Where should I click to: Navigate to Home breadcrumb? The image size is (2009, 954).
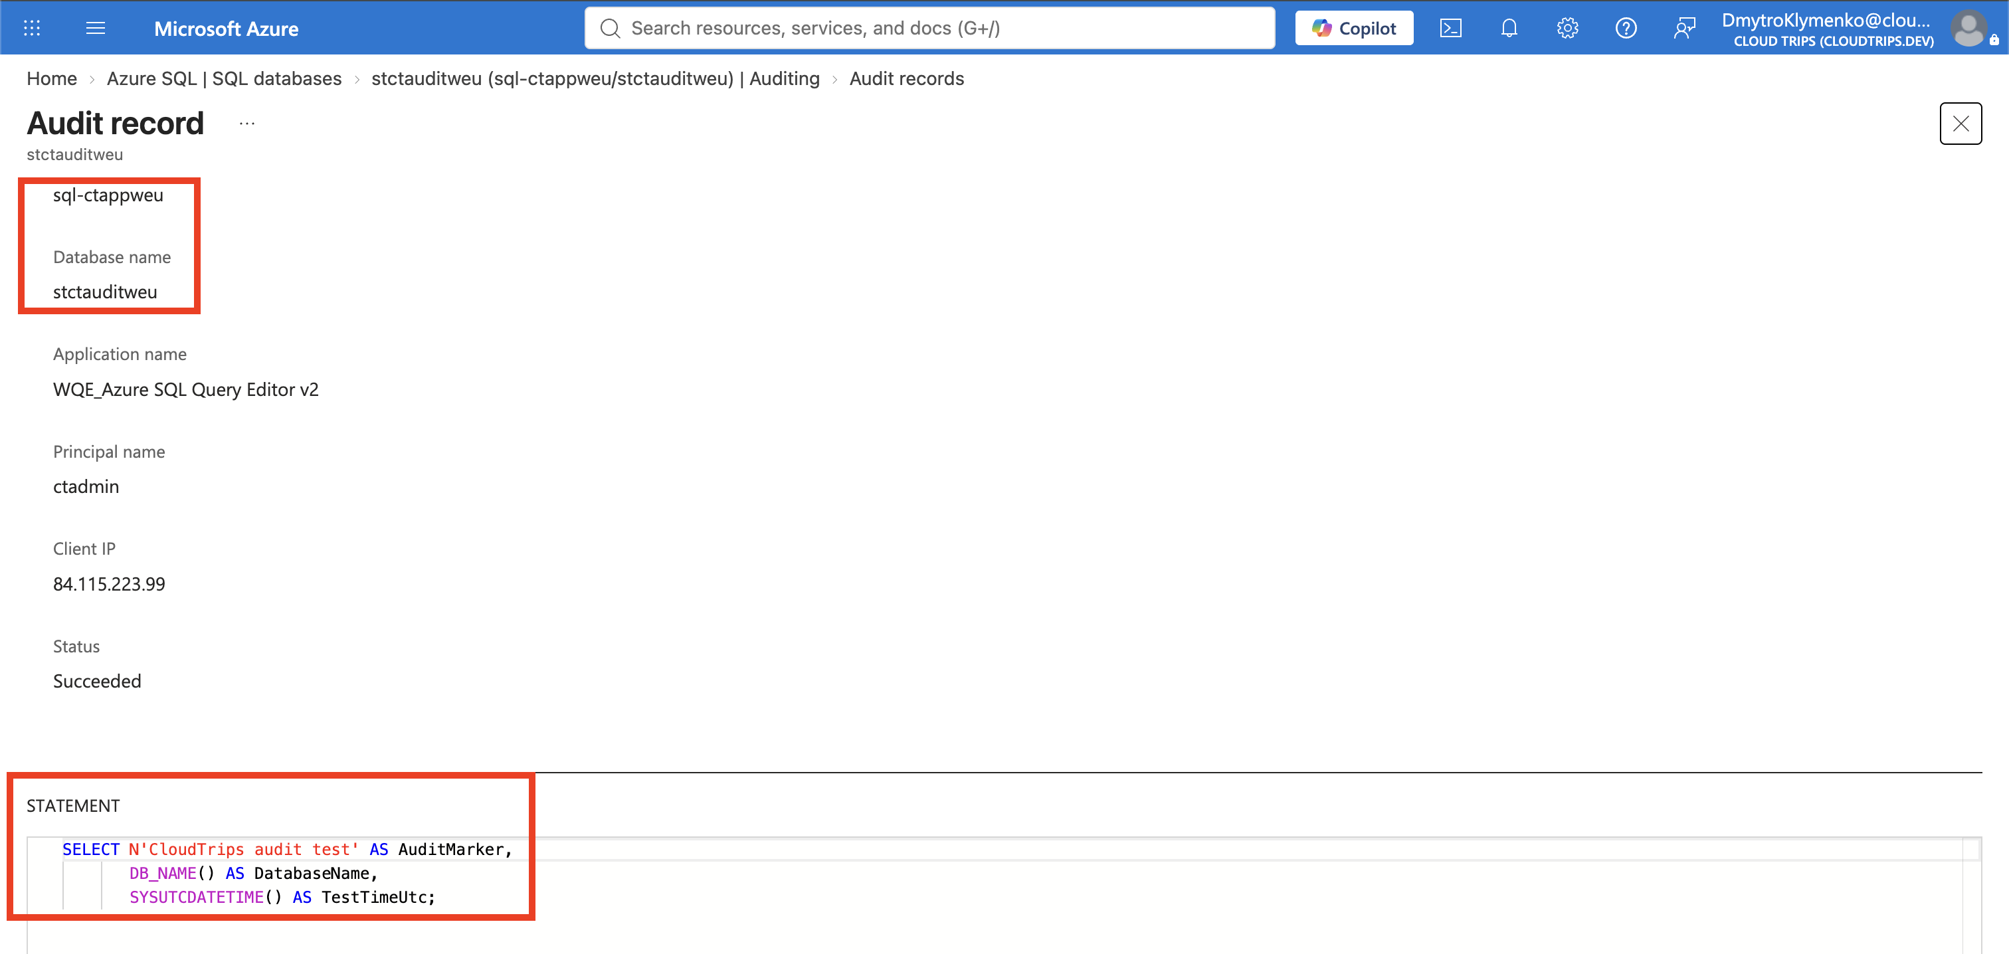pos(51,79)
